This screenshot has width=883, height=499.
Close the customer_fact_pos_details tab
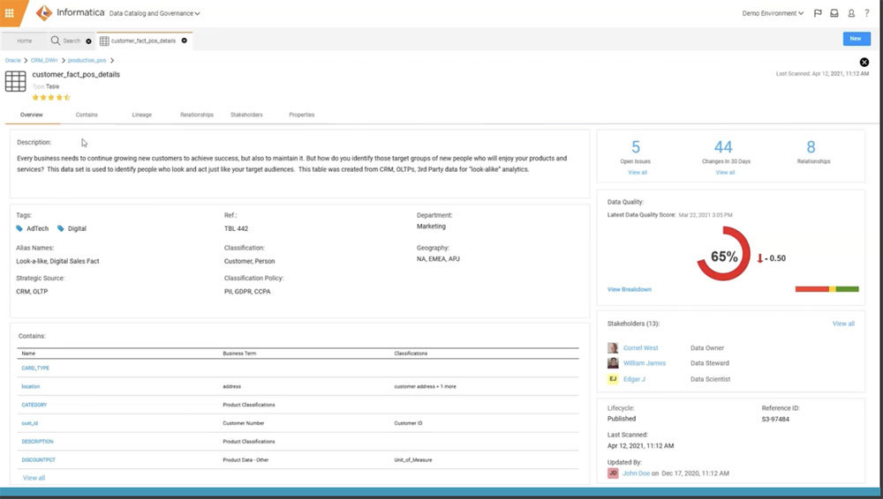[184, 41]
